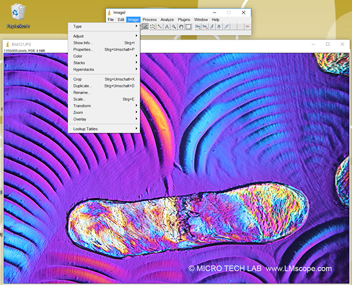Open the Help menu
Screen dimensions: 352x285
point(216,20)
